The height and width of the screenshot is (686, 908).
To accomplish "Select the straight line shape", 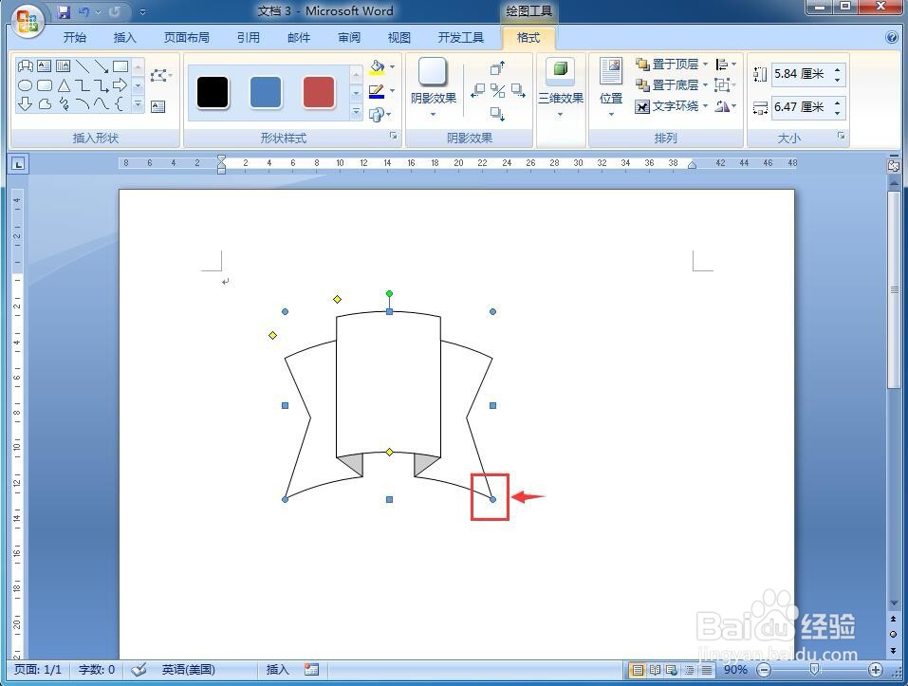I will pos(83,66).
